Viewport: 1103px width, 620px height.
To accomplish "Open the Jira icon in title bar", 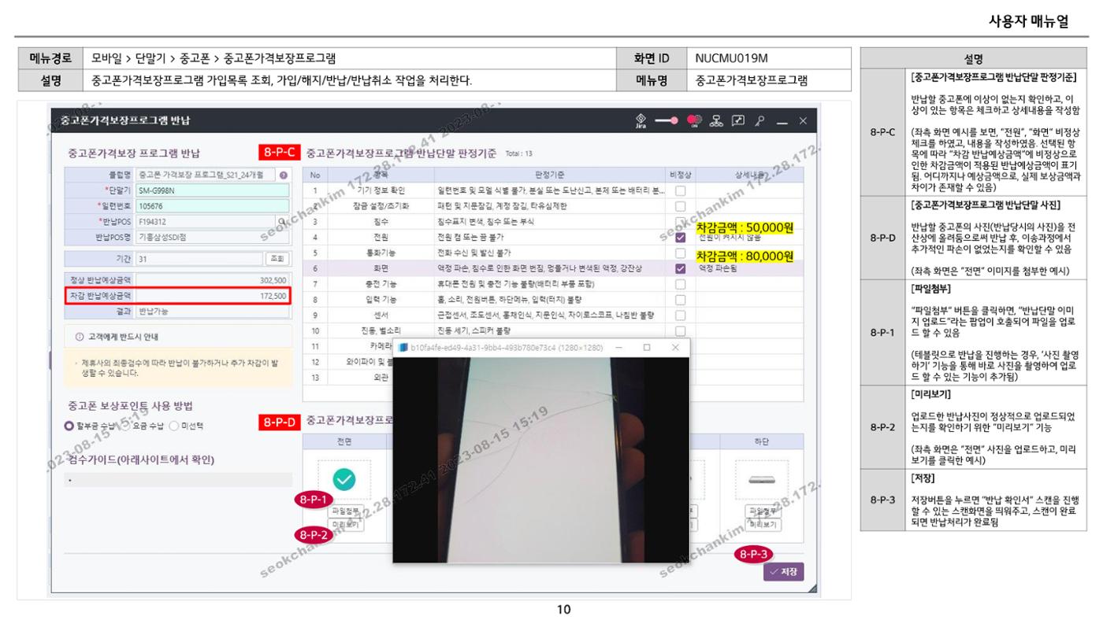I will [640, 120].
